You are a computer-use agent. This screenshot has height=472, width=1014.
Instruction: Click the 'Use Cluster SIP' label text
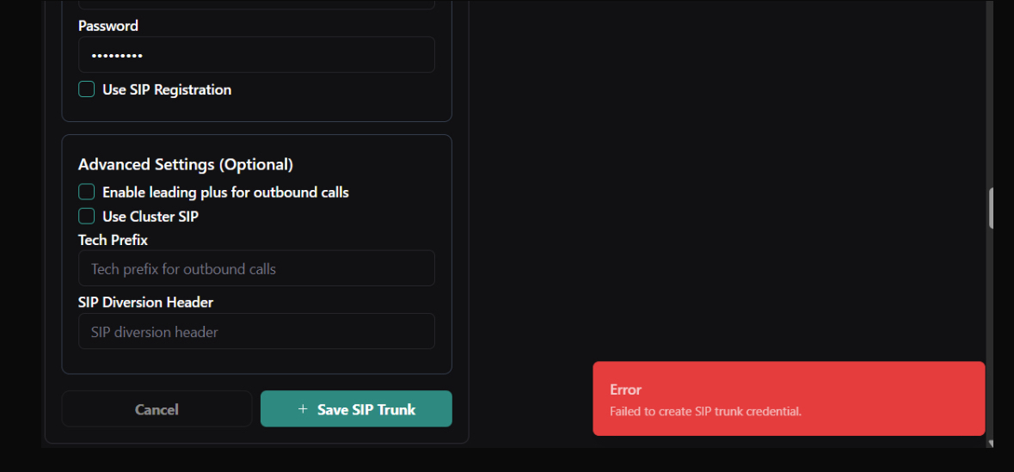click(151, 217)
